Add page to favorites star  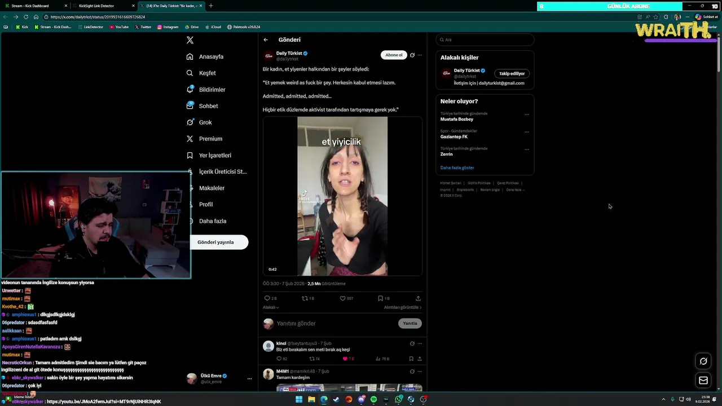pos(655,17)
